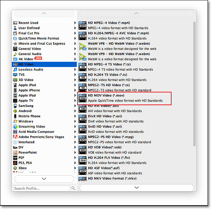Click the Search Profile input field
The width and height of the screenshot is (211, 209).
click(41, 188)
